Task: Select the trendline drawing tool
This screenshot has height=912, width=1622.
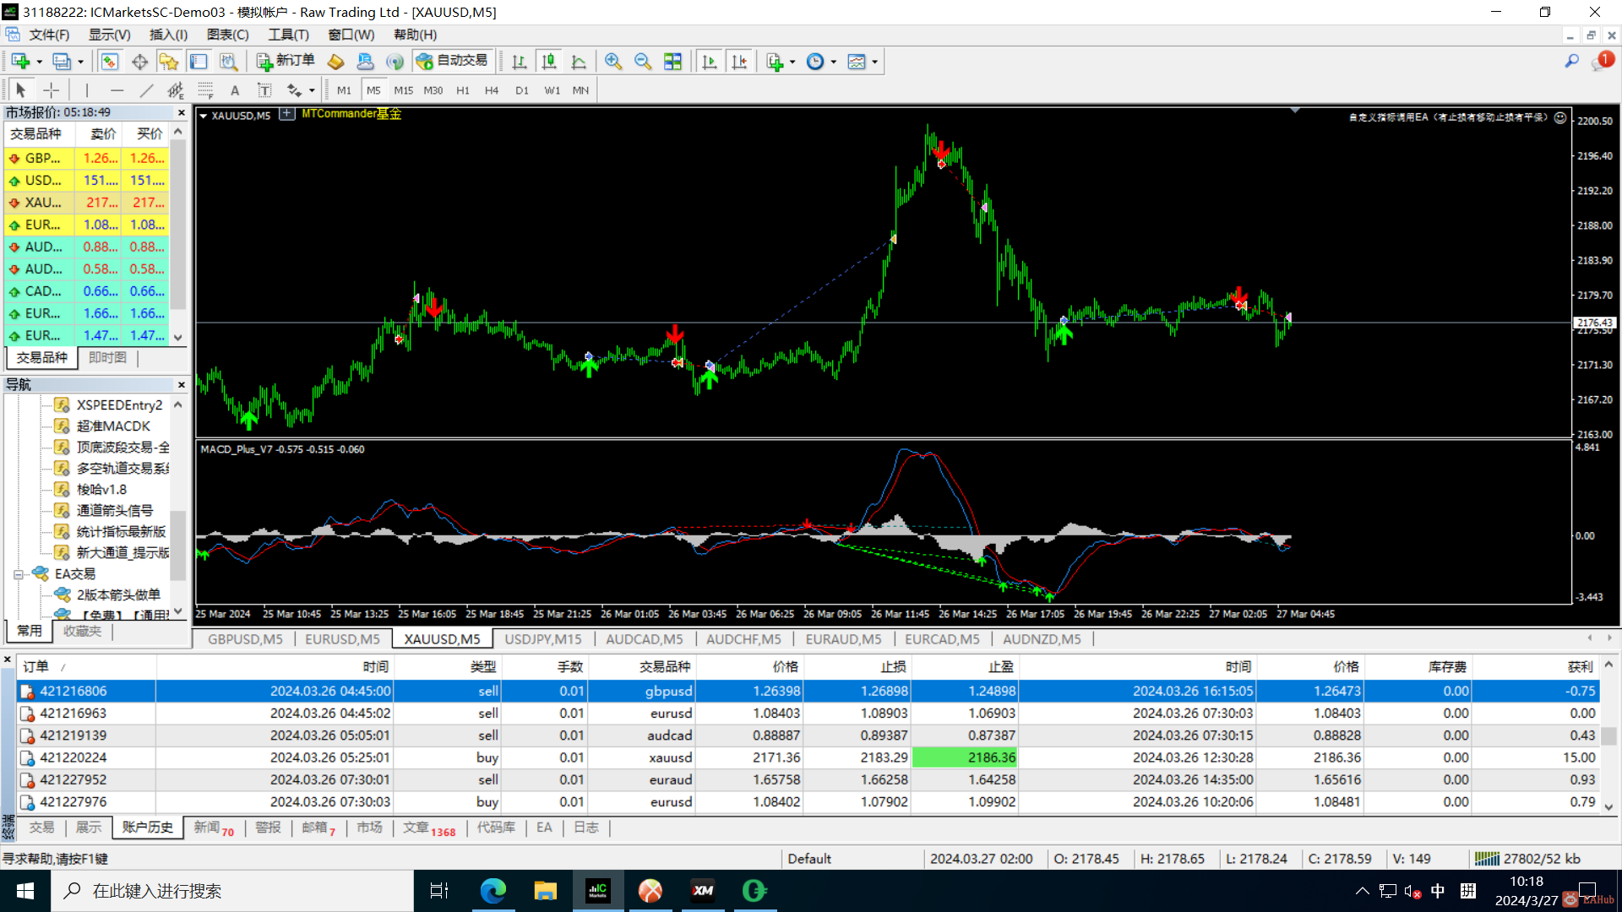Action: (146, 90)
